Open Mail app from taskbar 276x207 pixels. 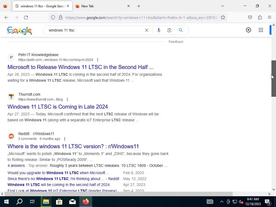72,202
